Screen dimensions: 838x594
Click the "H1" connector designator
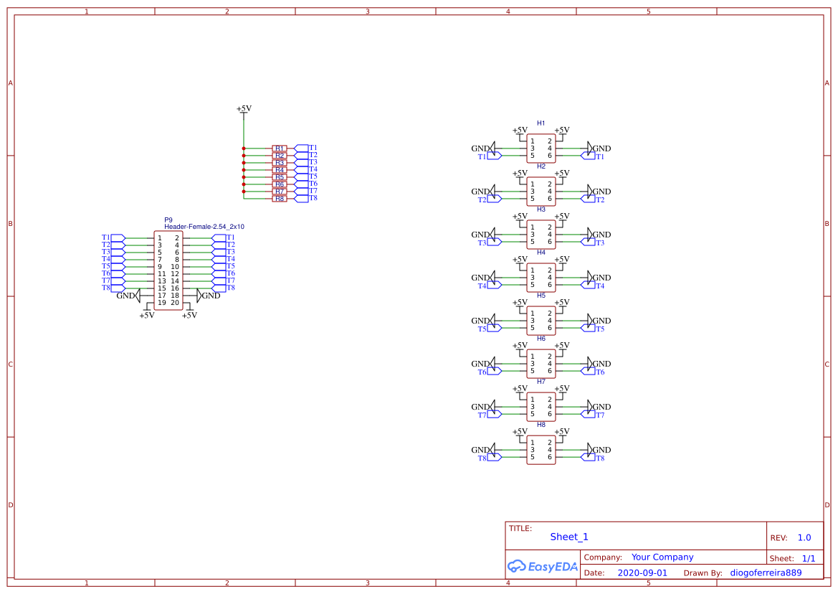click(x=541, y=123)
